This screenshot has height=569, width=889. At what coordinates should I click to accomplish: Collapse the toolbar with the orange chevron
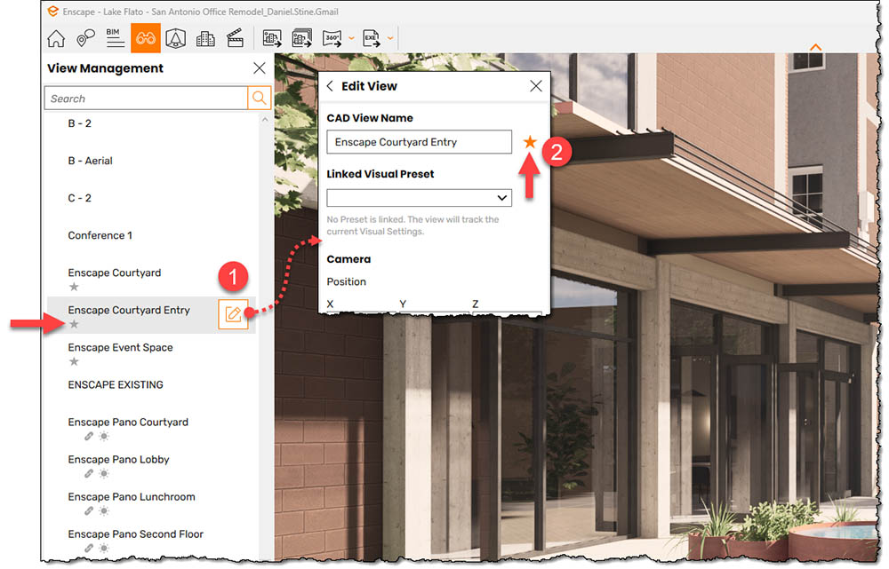815,48
